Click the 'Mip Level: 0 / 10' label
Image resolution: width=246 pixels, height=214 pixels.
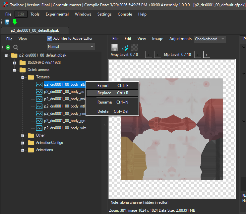[x=177, y=55]
